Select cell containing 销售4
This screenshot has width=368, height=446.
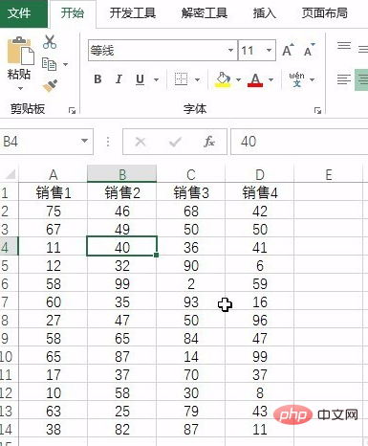(260, 192)
